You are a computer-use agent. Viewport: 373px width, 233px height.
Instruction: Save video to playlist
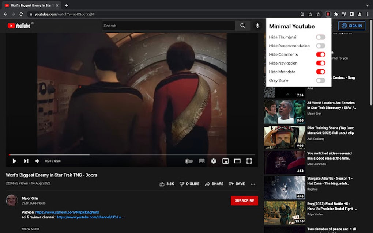tap(237, 184)
